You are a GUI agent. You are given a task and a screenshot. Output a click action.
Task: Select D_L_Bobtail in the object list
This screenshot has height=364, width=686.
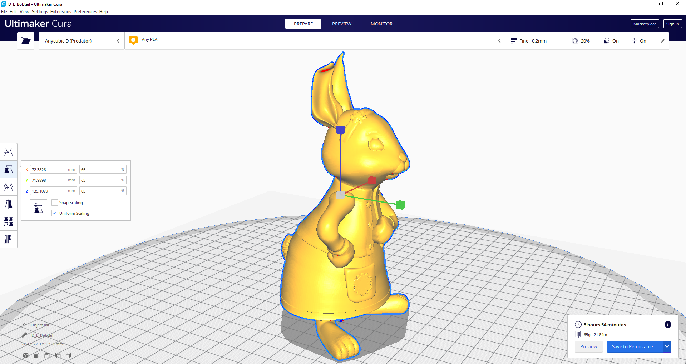pos(42,335)
